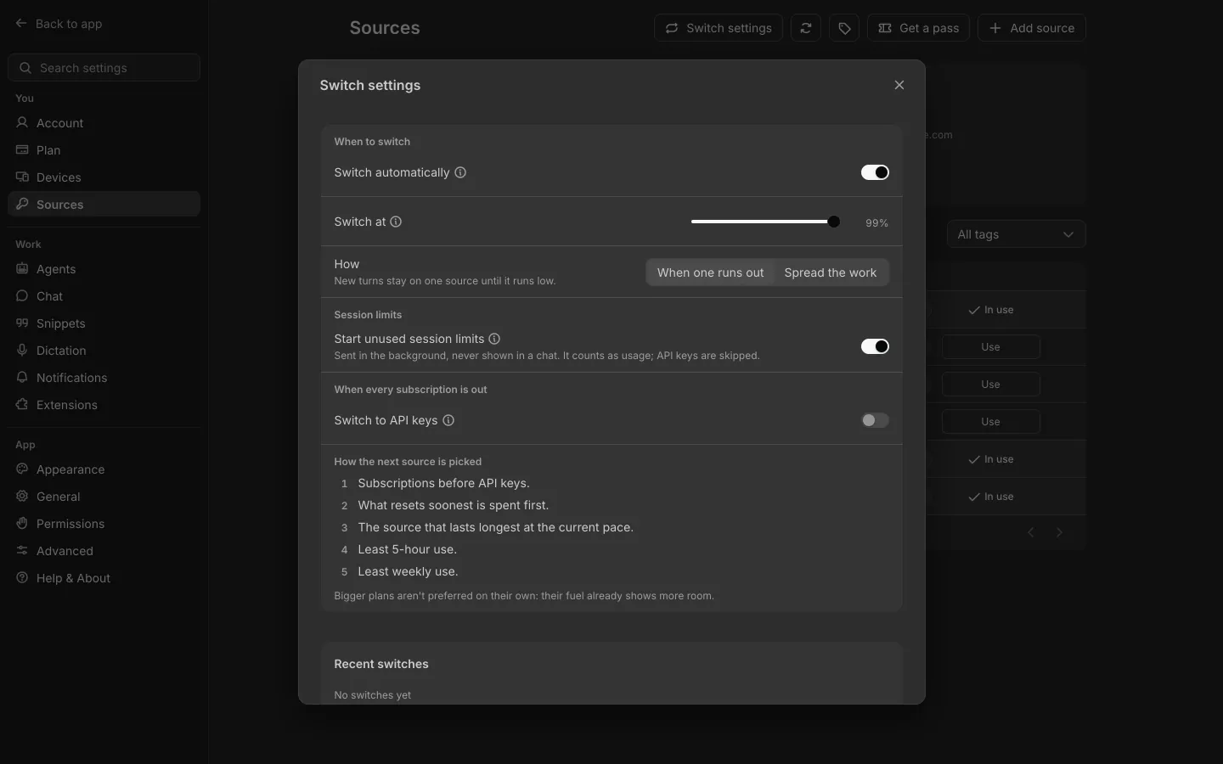Toggle Switch automatically off

[x=875, y=172]
